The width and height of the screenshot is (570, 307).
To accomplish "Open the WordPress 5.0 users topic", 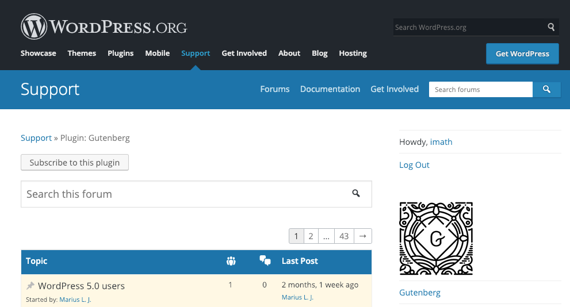I will [x=81, y=286].
